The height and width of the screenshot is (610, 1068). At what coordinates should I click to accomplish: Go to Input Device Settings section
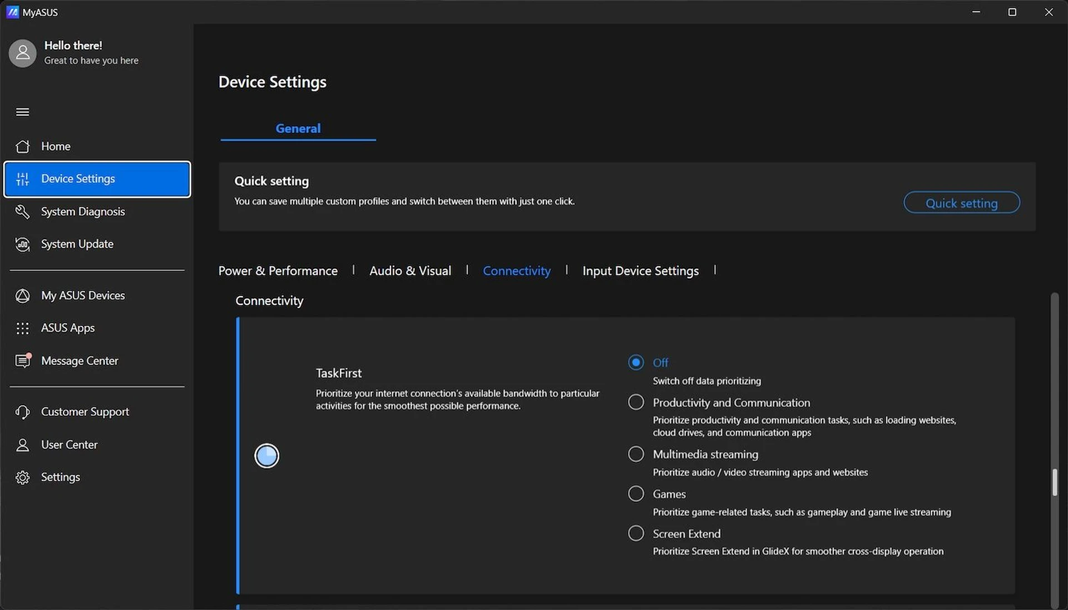[640, 271]
